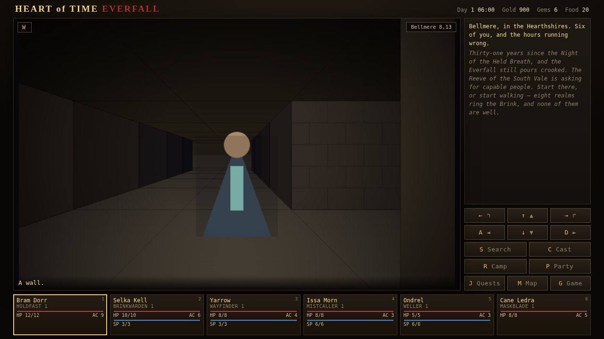Turn right with the arrow button
The height and width of the screenshot is (339, 604).
coord(570,216)
